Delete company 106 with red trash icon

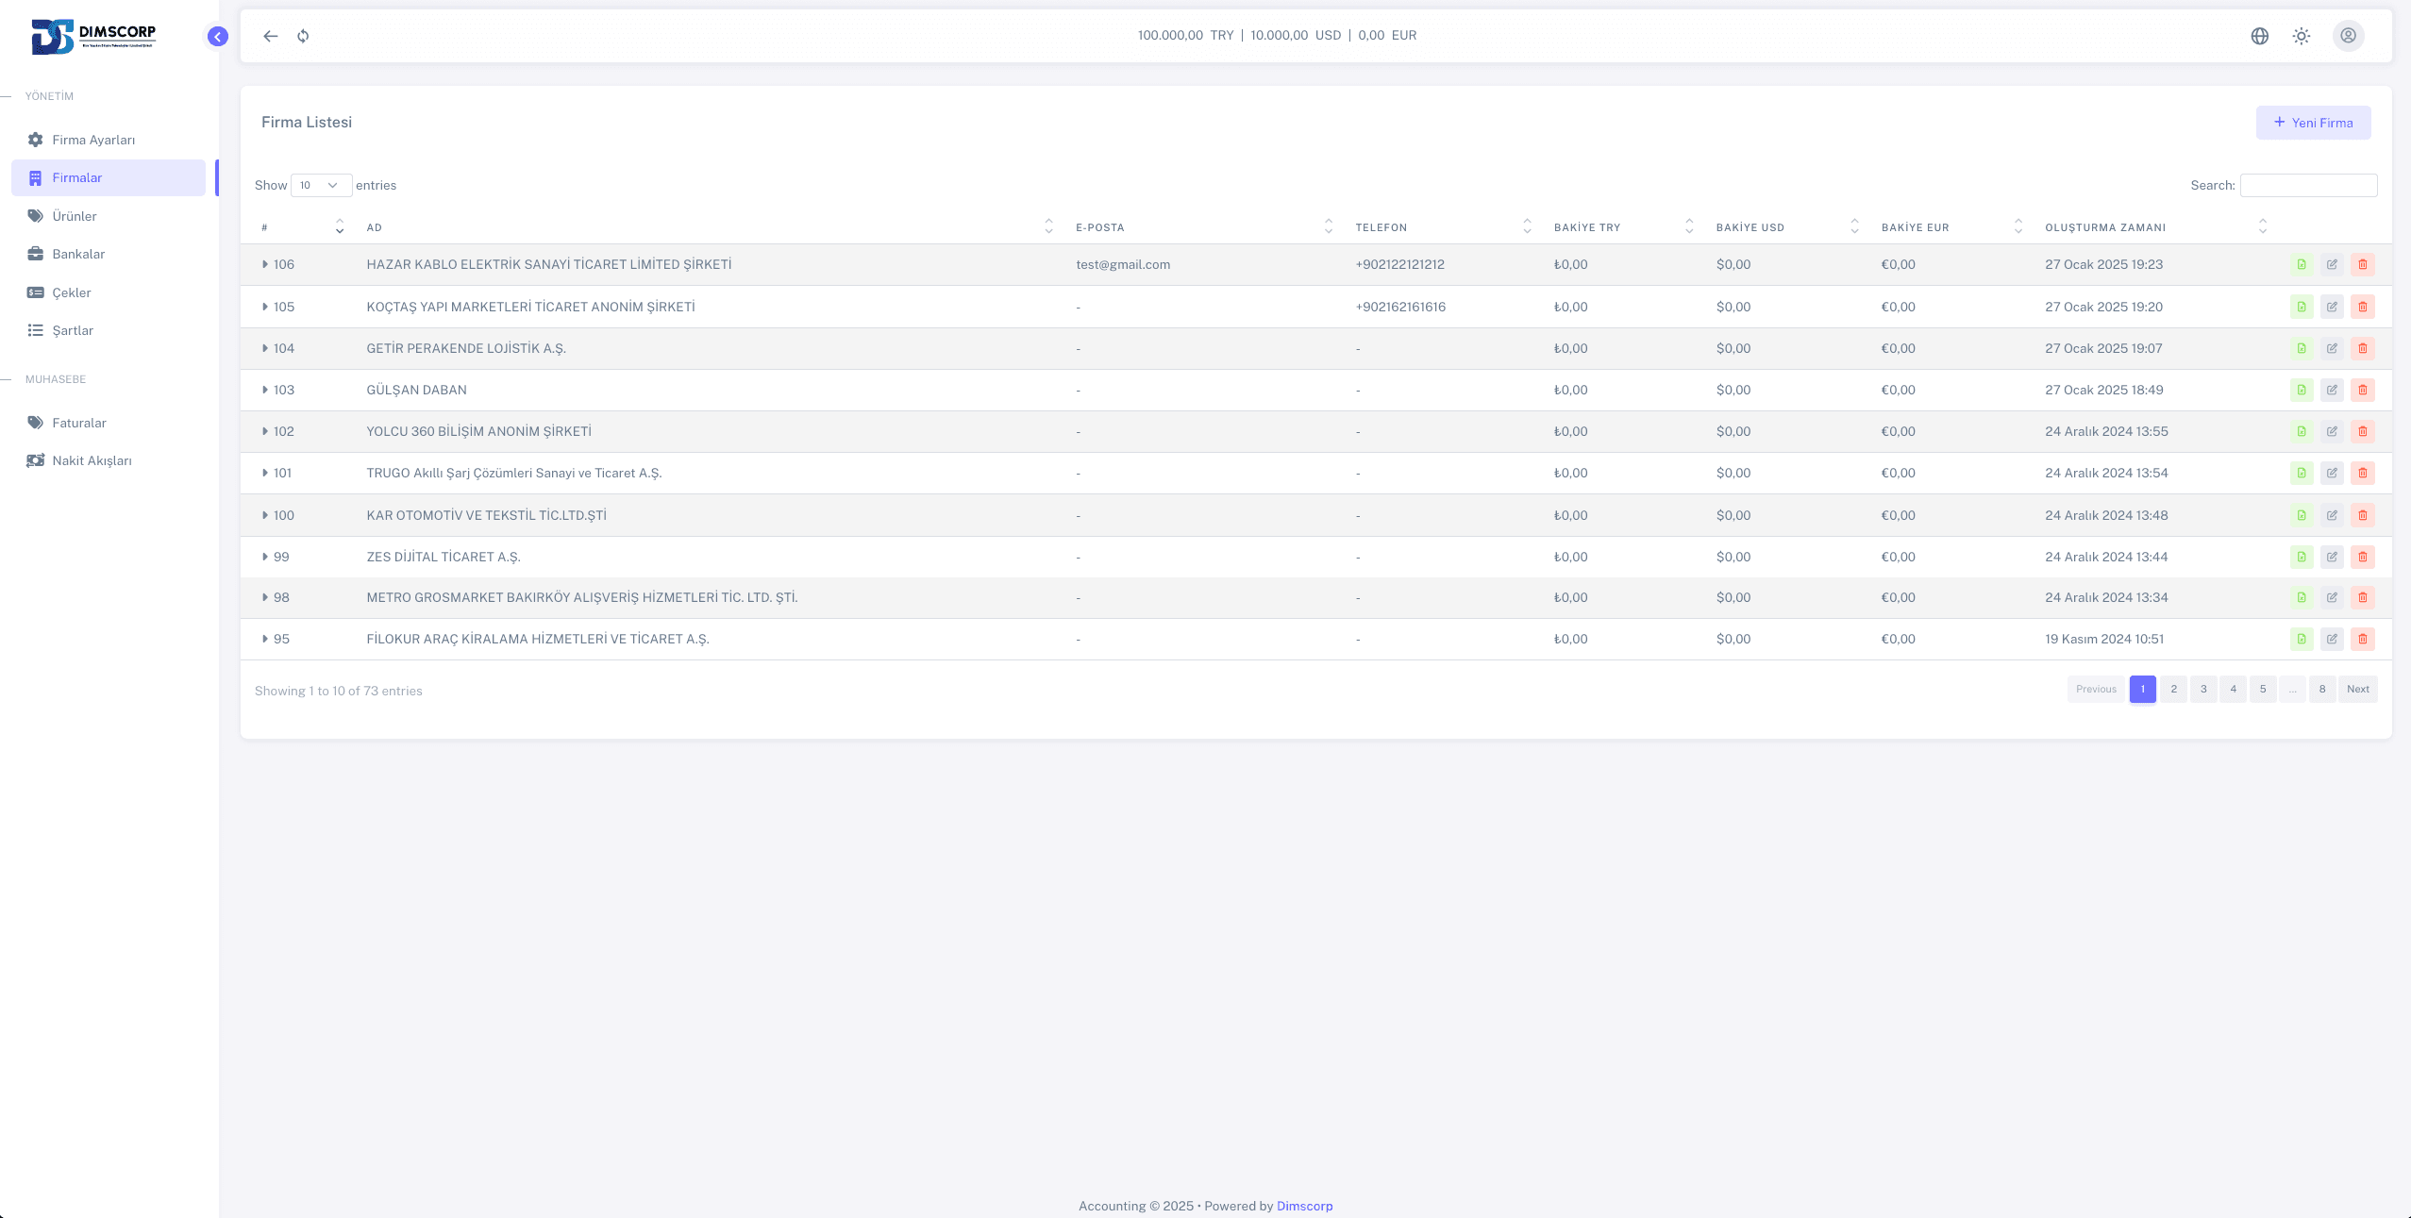2362,265
